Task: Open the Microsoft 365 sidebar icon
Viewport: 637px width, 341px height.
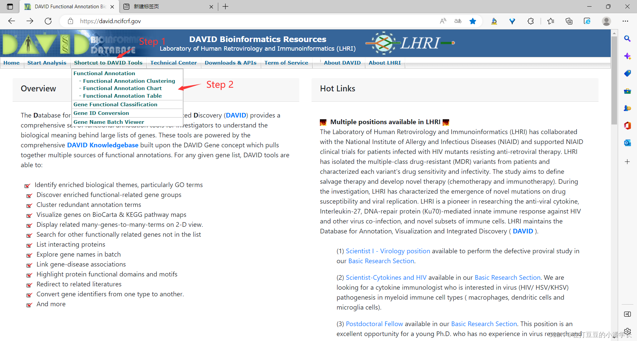Action: (x=627, y=125)
